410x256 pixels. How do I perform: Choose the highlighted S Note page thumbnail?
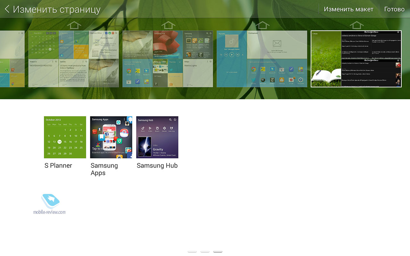356,59
